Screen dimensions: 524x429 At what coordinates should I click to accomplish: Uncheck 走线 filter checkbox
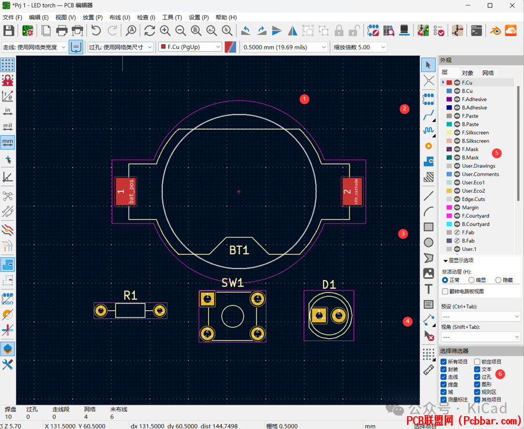444,377
